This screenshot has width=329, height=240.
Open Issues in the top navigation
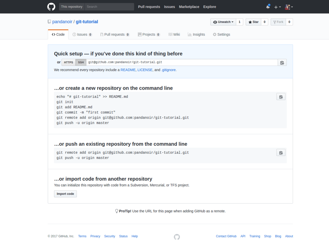tap(170, 7)
